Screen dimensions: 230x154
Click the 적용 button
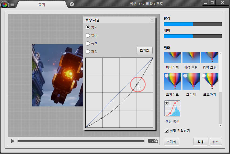(x=201, y=142)
